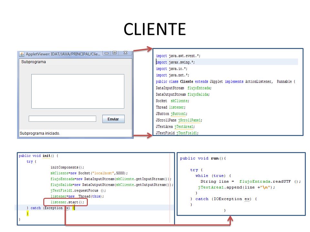Click the Java icon in AppletViewer title bar
The height and width of the screenshot is (232, 310).
22,54
